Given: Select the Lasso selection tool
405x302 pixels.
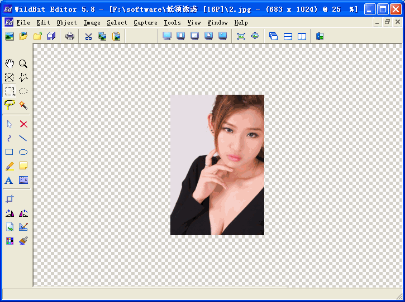Looking at the screenshot, I should [x=9, y=105].
